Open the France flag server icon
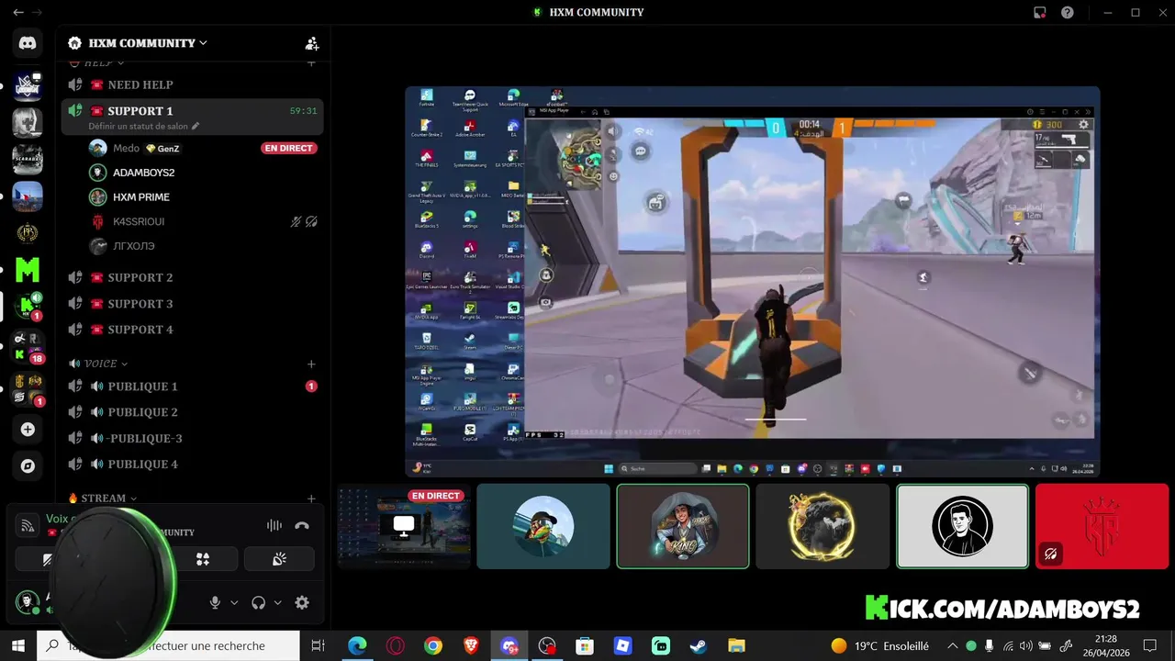The image size is (1175, 661). (x=28, y=196)
